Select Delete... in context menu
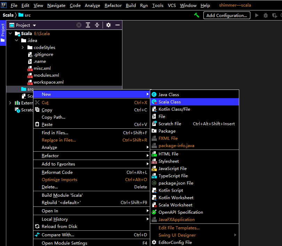The height and width of the screenshot is (246, 282). coord(91,187)
